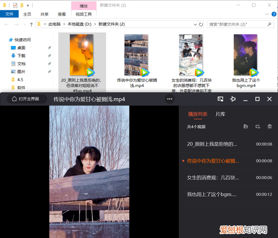
Task: Click the Play (播放) contextual tab header
Action: [84, 6]
